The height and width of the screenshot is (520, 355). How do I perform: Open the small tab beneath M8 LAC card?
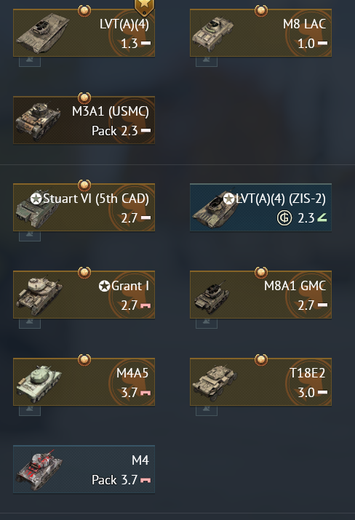click(207, 61)
